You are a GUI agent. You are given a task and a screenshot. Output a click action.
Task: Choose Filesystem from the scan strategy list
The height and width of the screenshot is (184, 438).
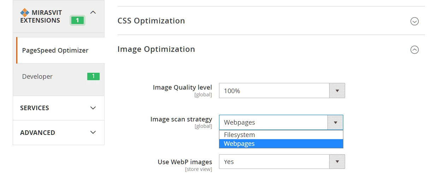click(239, 135)
